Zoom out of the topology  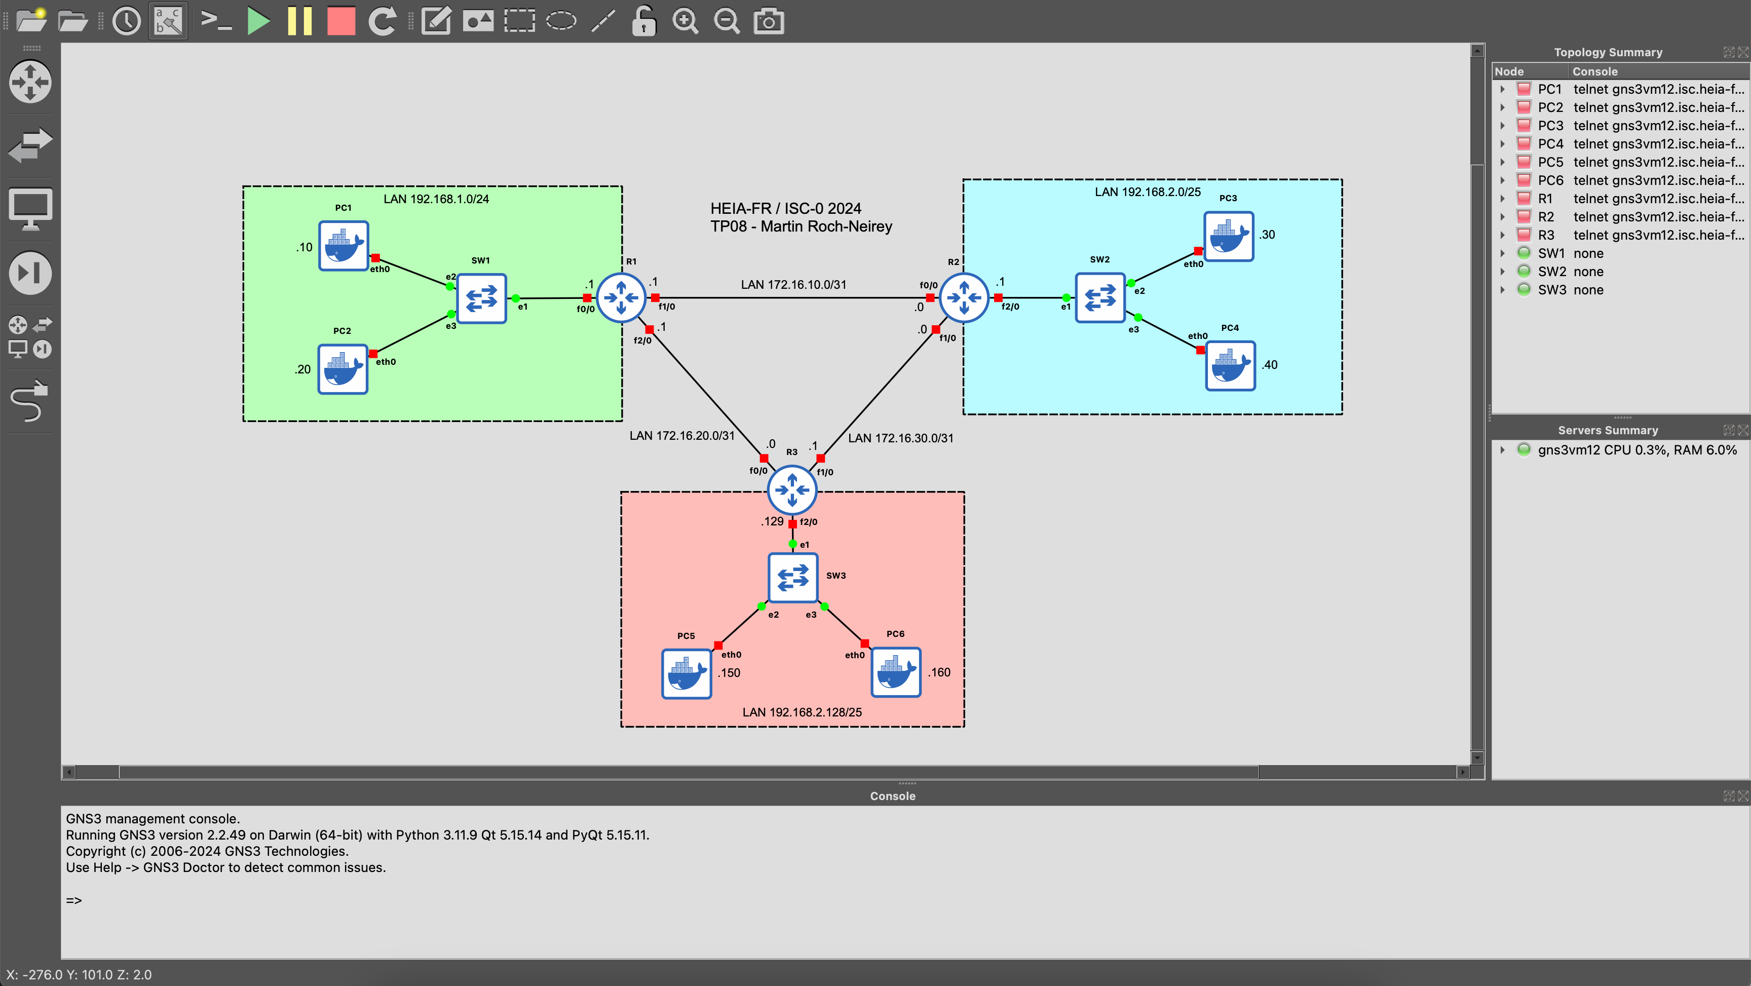click(x=727, y=20)
